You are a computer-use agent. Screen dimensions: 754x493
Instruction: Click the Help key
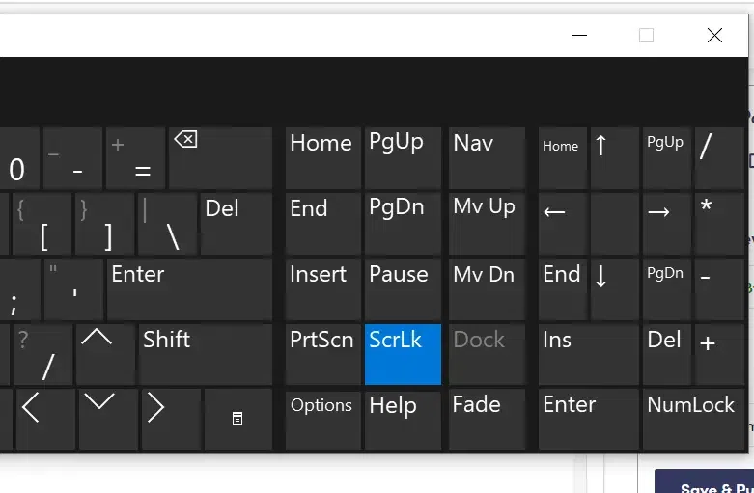(403, 418)
